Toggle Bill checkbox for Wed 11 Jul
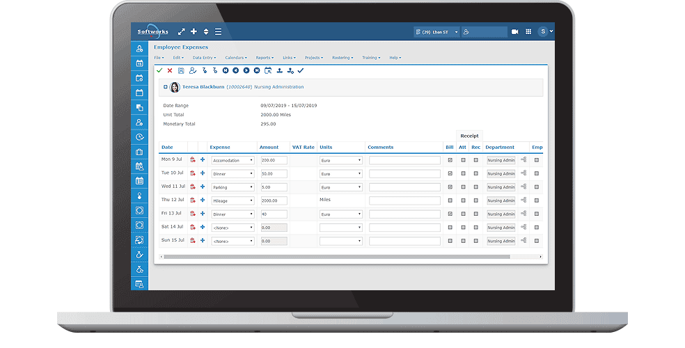This screenshot has width=685, height=348. pyautogui.click(x=450, y=187)
